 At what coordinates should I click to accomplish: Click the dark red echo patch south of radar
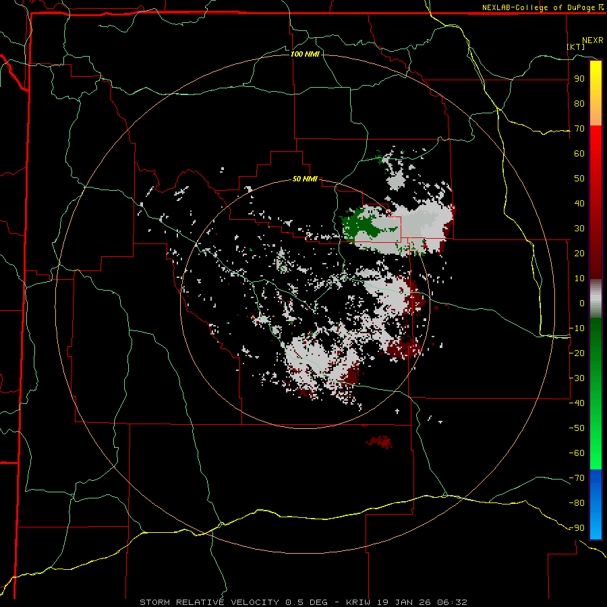[379, 442]
